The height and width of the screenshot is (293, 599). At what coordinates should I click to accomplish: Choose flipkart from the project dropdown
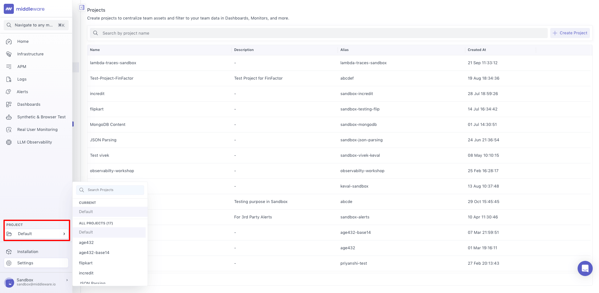click(86, 263)
